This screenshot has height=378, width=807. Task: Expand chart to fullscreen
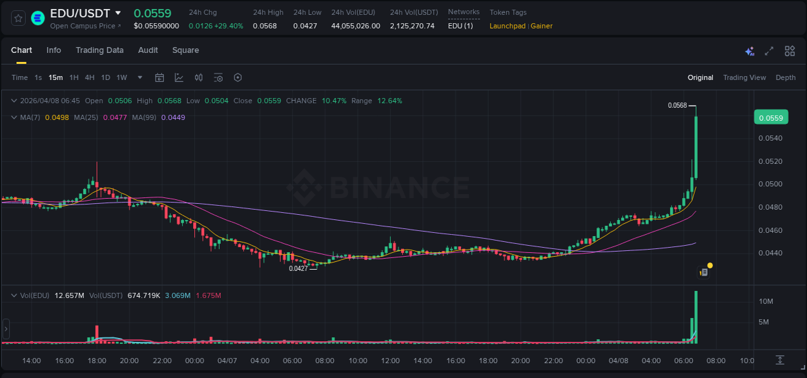(769, 50)
